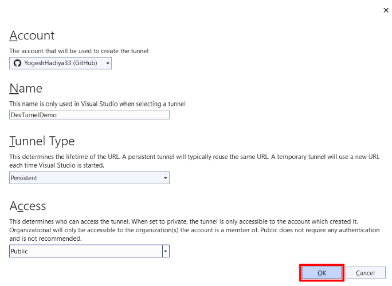This screenshot has height=286, width=392.
Task: Click into the DevTunnelDemo name field
Action: pyautogui.click(x=89, y=115)
